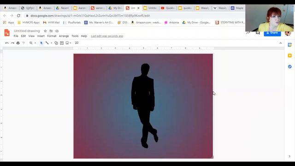
Task: Hide the side panel with the chevron
Action: click(x=289, y=156)
